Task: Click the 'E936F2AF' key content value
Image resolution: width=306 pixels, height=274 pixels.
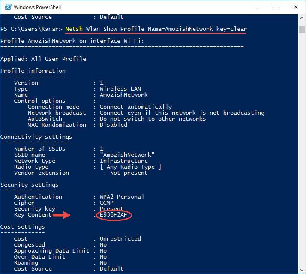Action: [x=114, y=215]
